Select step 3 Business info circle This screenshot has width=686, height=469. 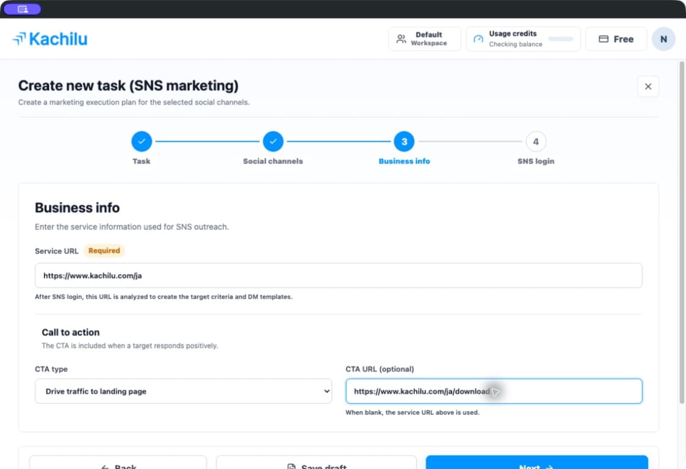pos(404,142)
